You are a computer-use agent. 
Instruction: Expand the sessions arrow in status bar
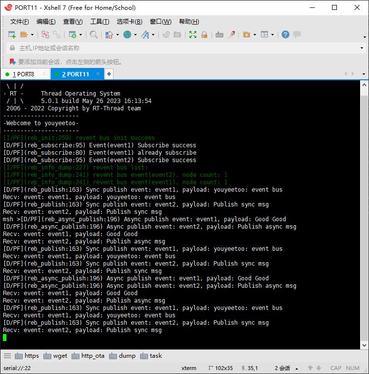coord(296,369)
